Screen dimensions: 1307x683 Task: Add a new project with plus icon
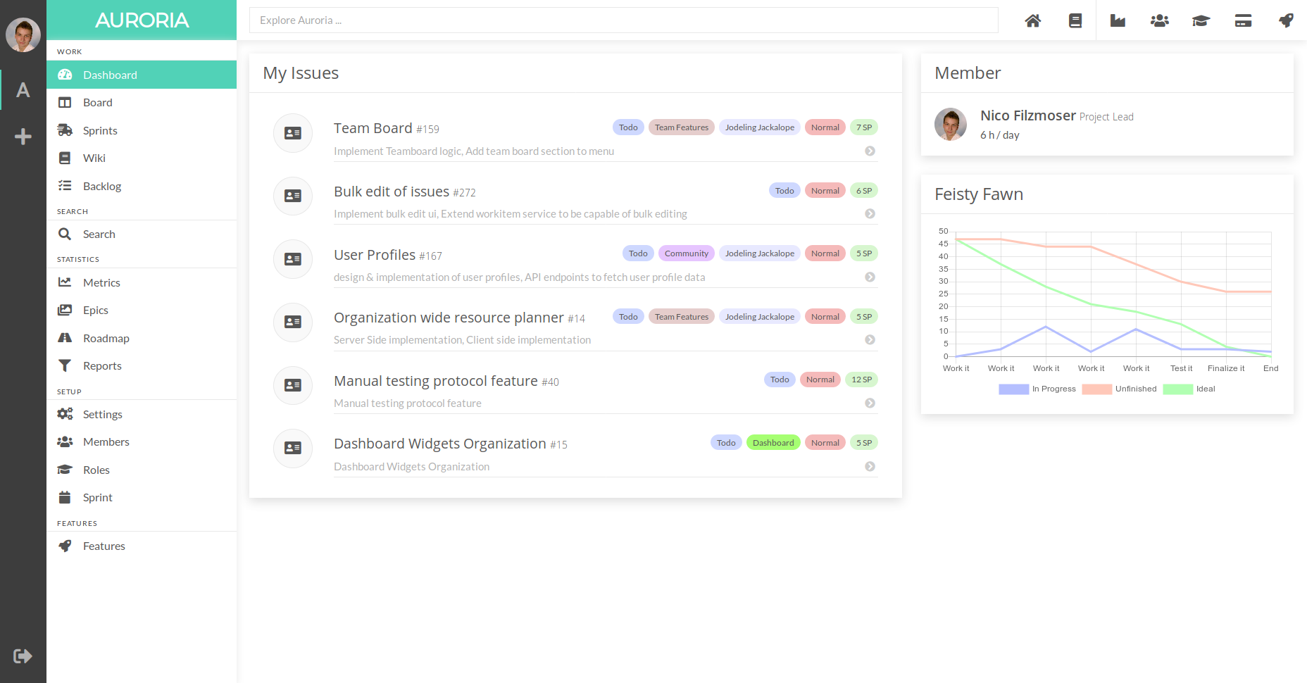[x=23, y=136]
